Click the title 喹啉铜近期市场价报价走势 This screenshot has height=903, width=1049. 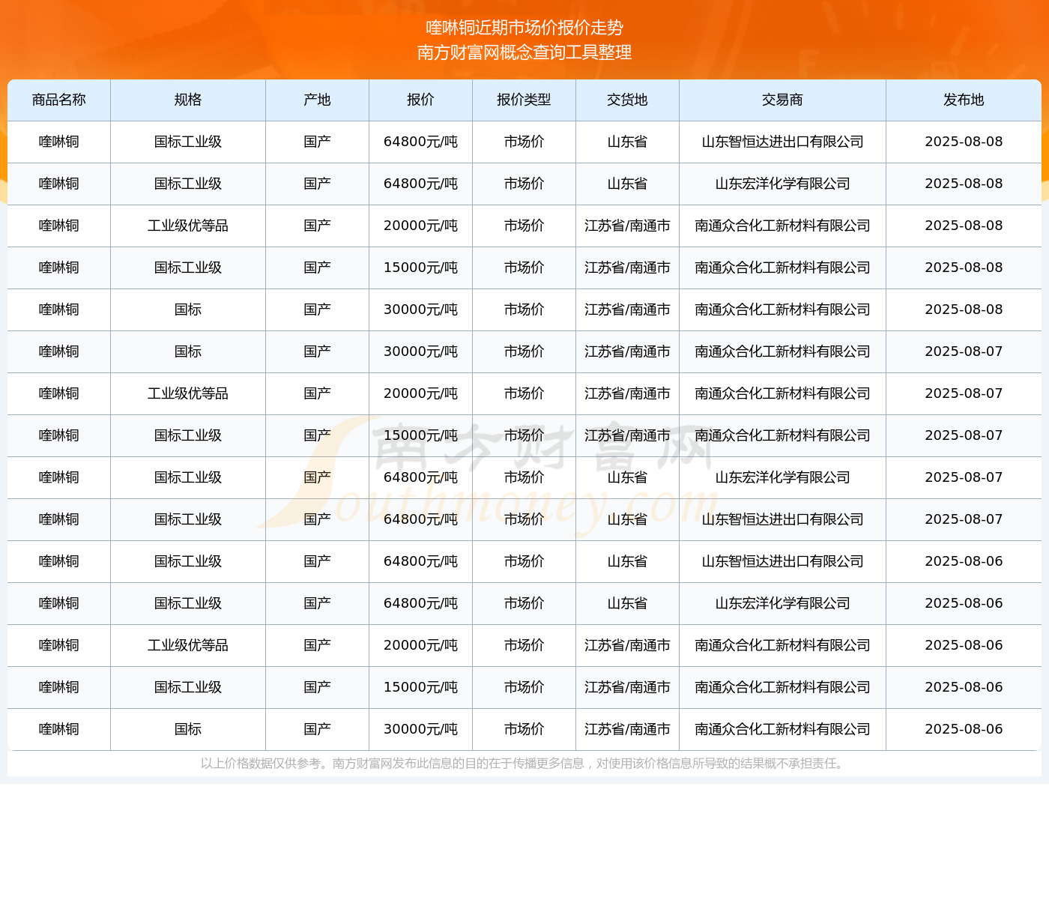pyautogui.click(x=524, y=28)
